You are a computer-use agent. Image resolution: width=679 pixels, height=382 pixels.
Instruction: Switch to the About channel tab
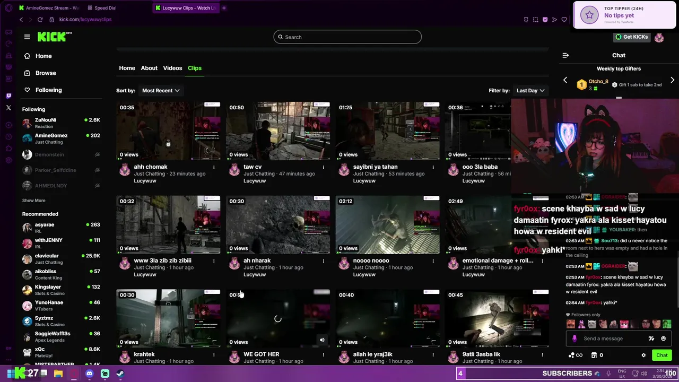[149, 68]
